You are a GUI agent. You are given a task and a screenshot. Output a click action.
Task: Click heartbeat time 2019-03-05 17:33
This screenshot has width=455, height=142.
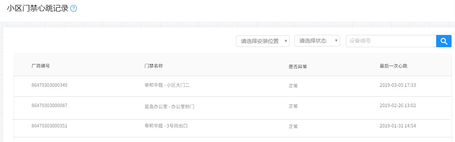click(x=398, y=85)
